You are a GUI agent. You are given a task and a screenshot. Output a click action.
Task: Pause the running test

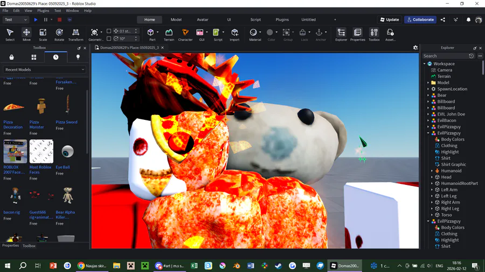point(45,19)
